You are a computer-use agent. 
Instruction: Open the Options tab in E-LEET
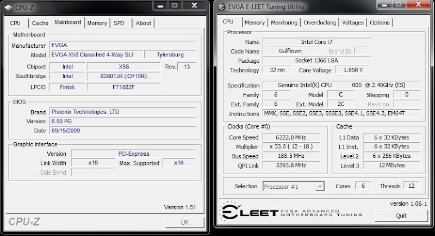click(380, 23)
